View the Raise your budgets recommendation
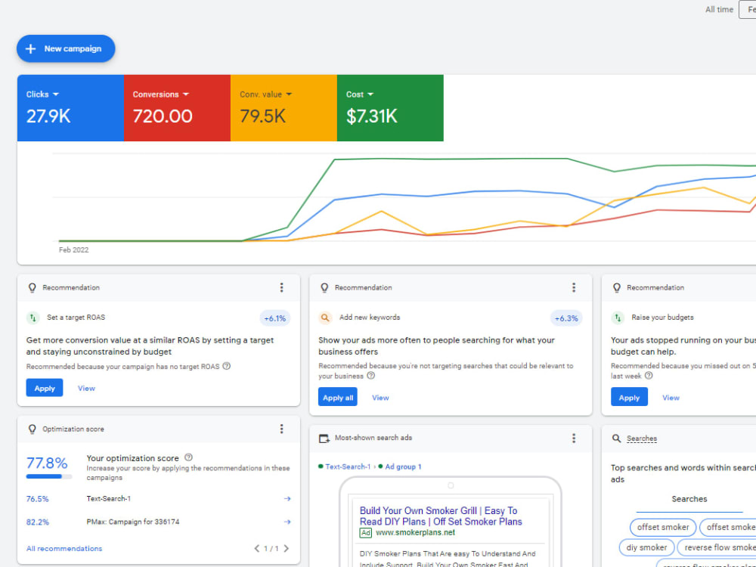Viewport: 756px width, 567px height. (671, 398)
